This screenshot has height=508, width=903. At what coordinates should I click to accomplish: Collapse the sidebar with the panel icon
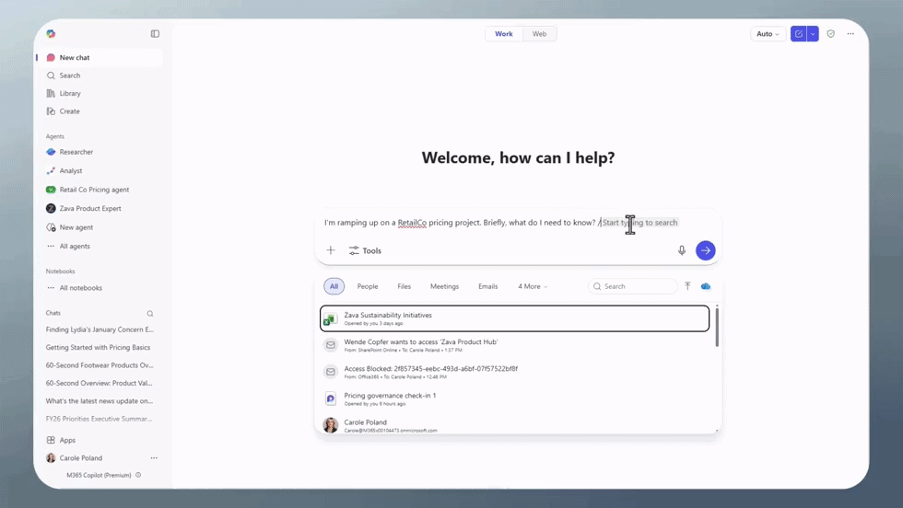coord(155,34)
